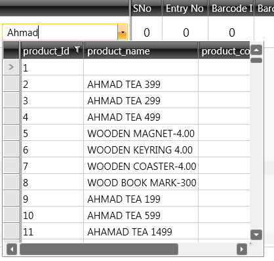274x261 pixels.
Task: Click the SNo column header
Action: click(x=146, y=9)
